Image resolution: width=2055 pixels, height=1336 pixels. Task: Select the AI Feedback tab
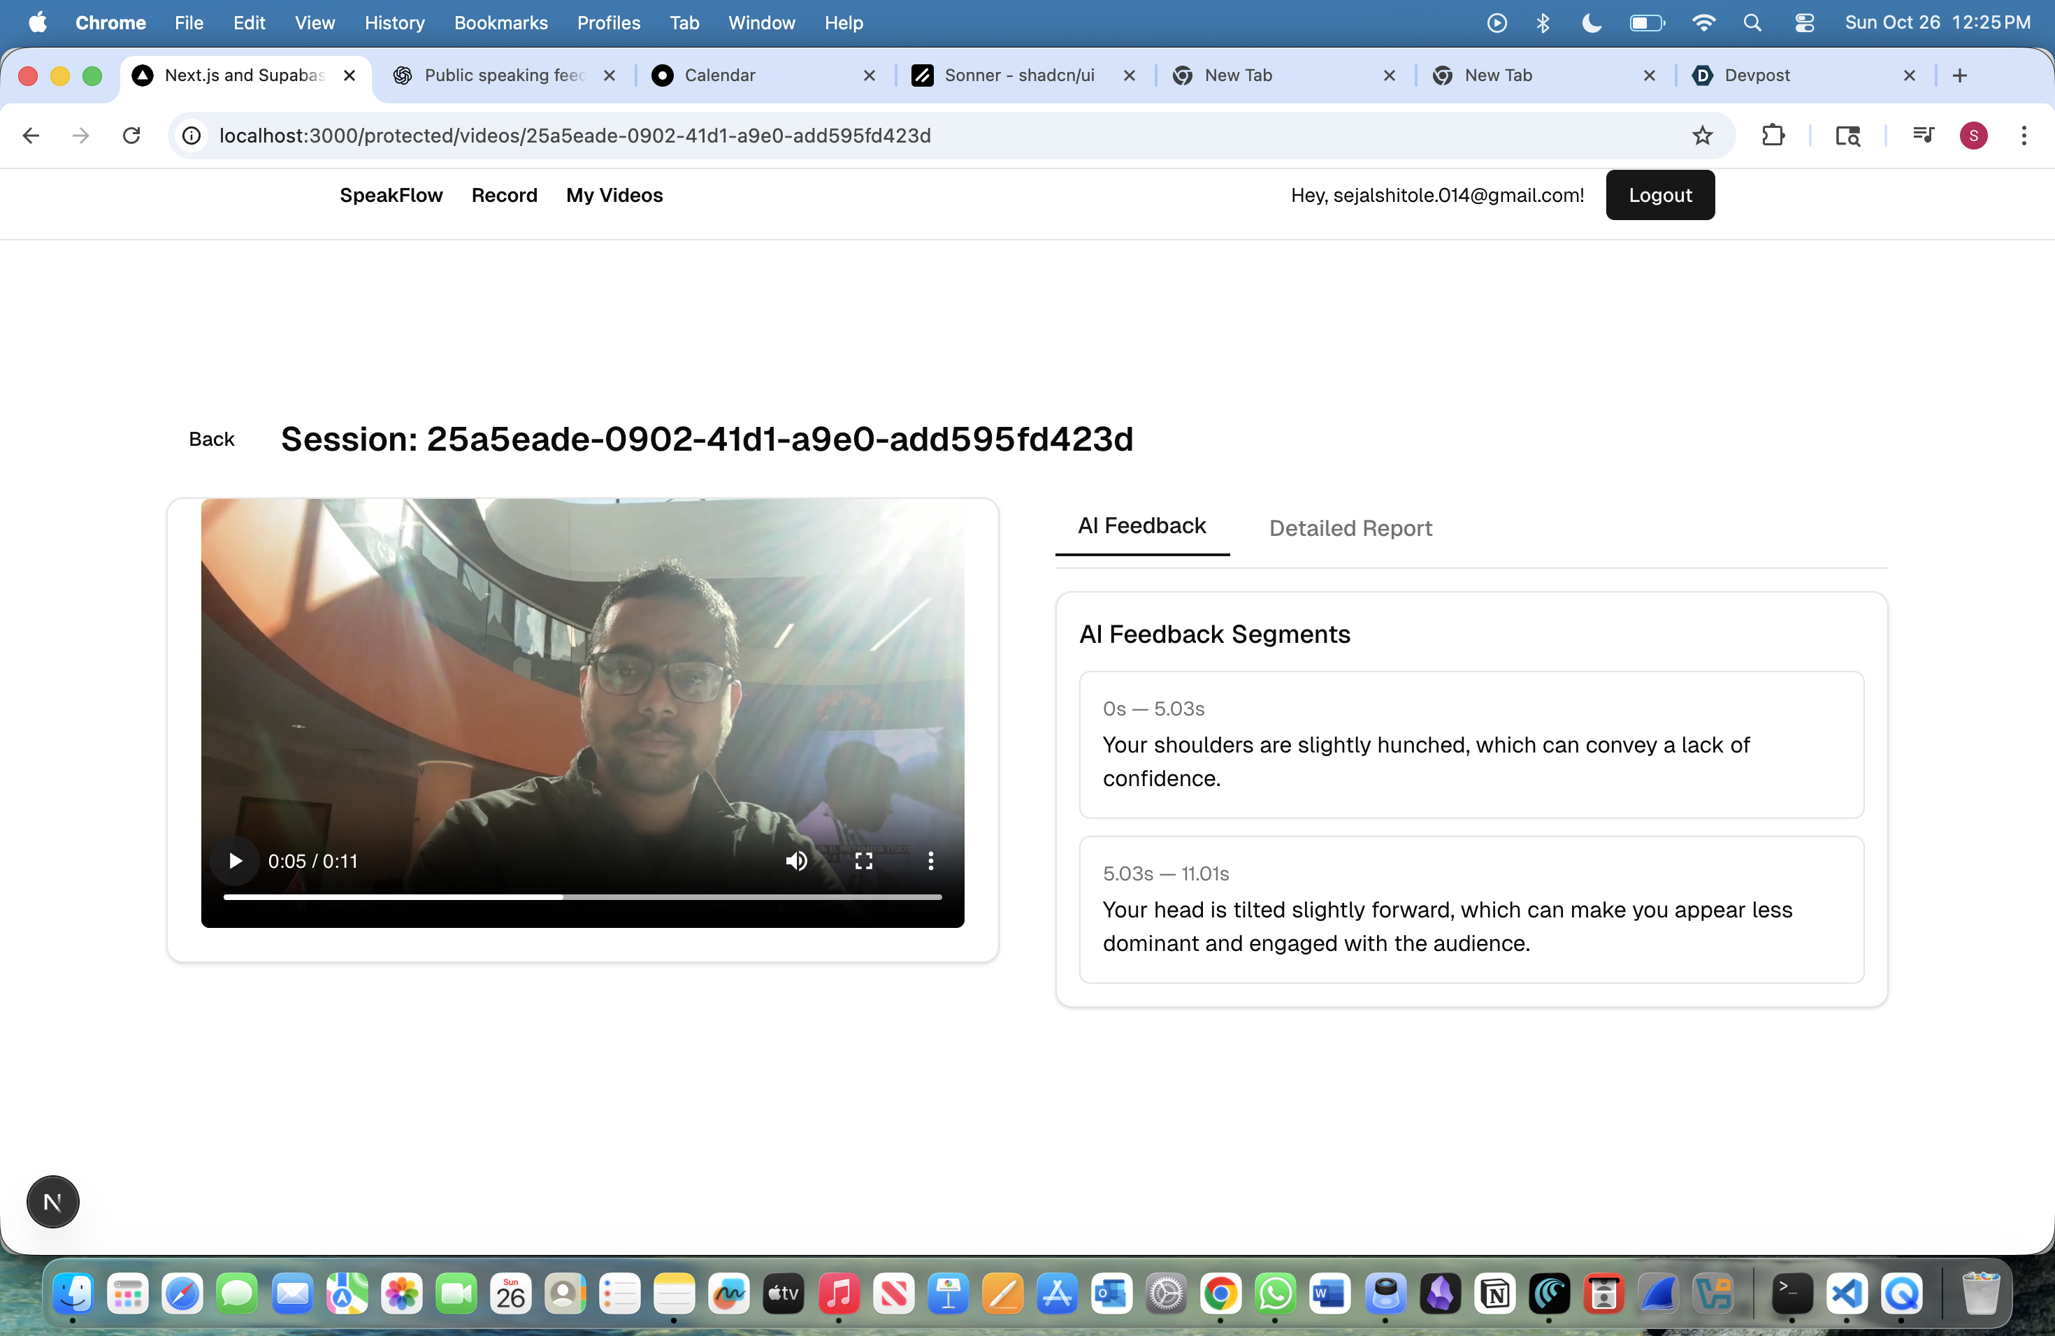click(x=1141, y=525)
